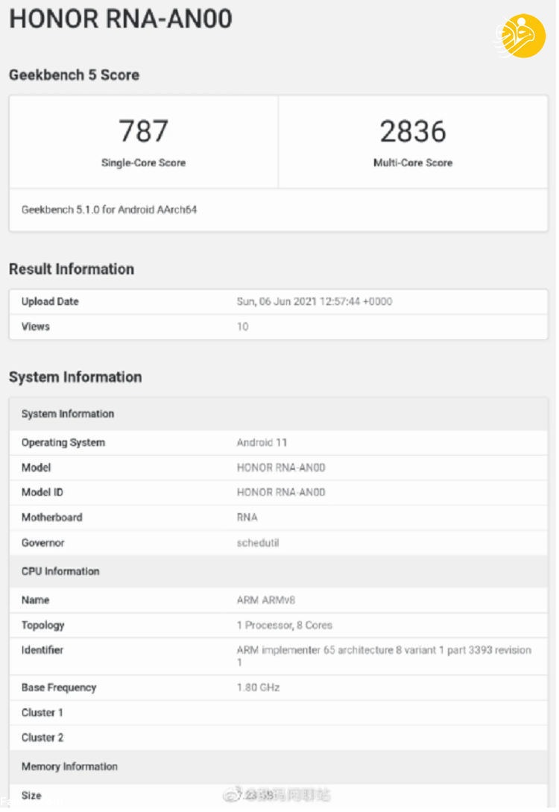The height and width of the screenshot is (812, 559).
Task: Click the Views row label
Action: pos(36,327)
